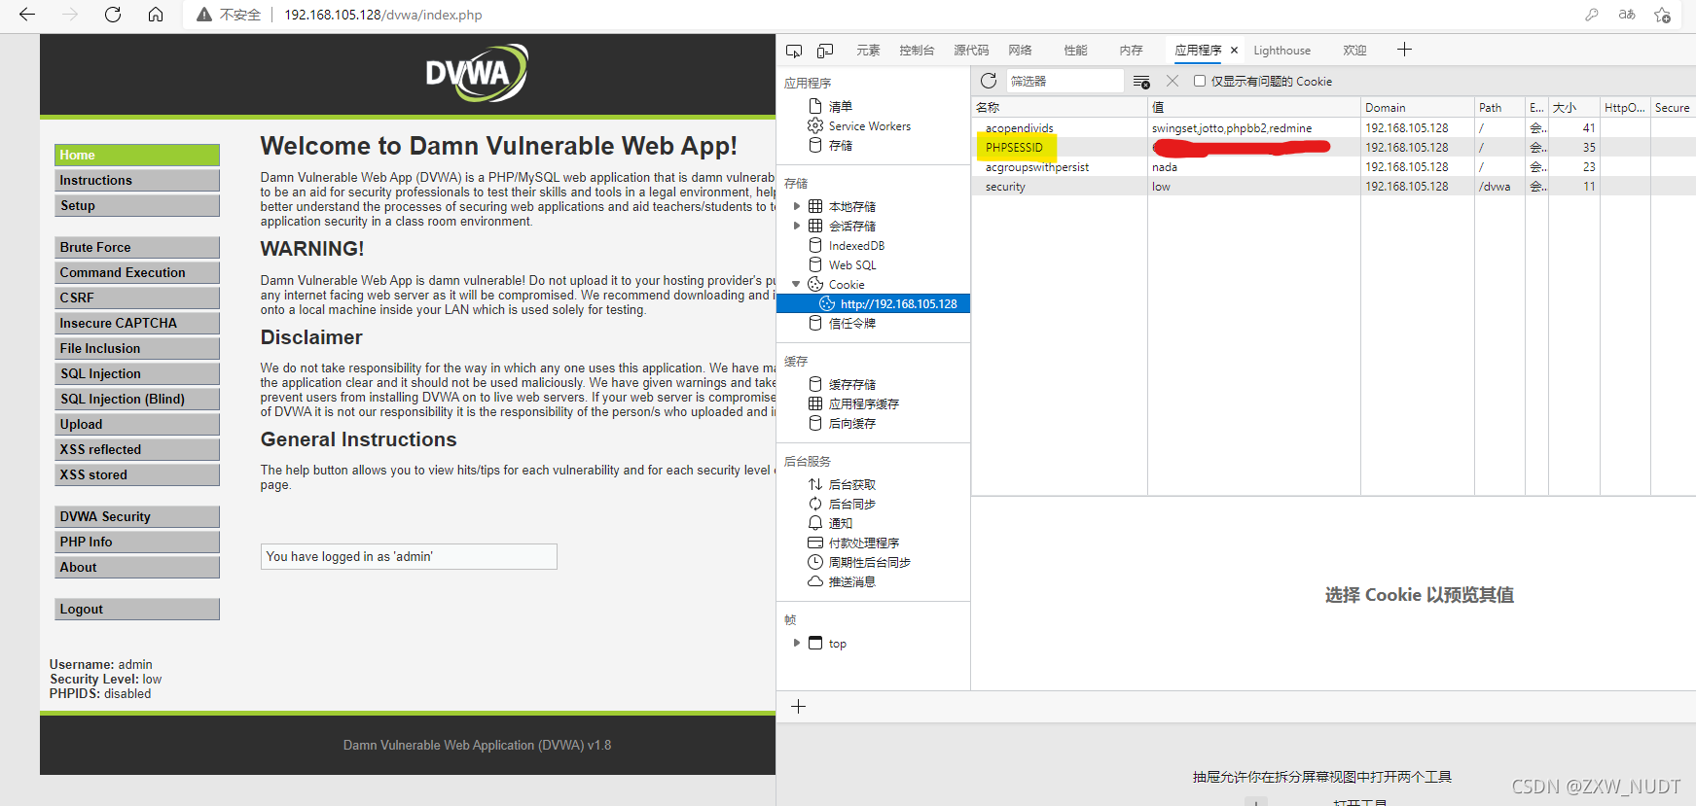Open the XSS stored page

pyautogui.click(x=137, y=474)
